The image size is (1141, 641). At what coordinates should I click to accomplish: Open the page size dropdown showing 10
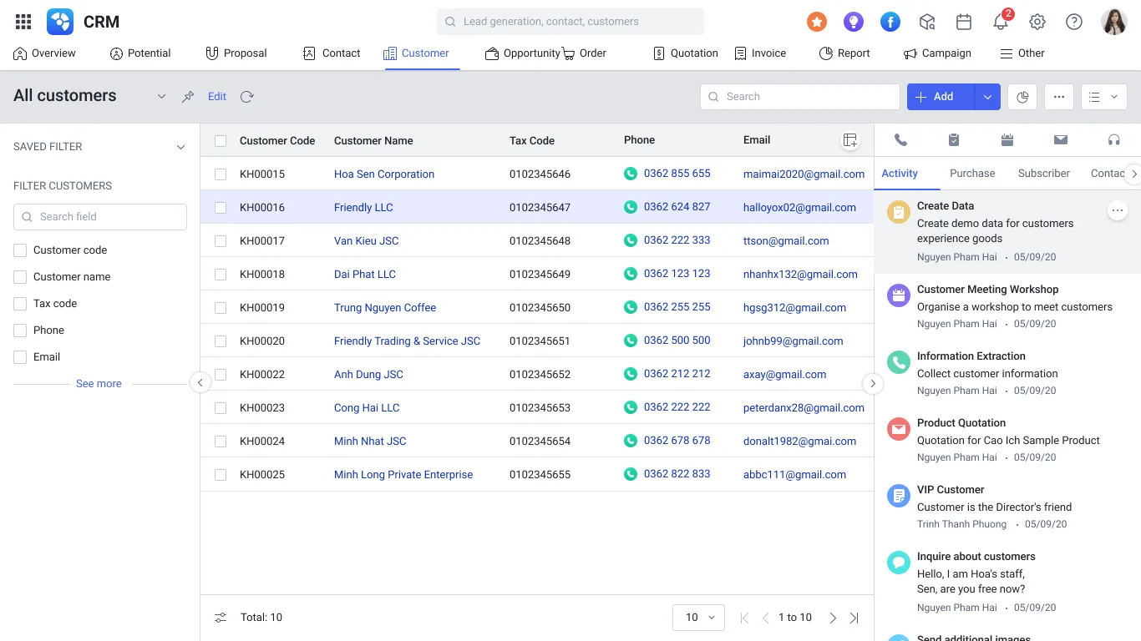click(698, 617)
